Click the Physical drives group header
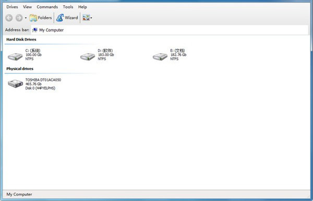 pos(20,69)
